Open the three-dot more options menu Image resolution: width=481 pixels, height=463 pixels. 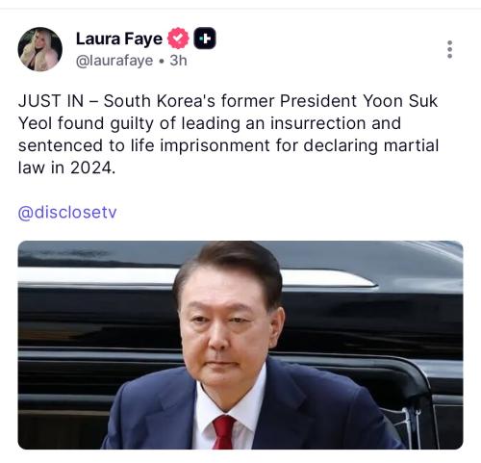click(x=449, y=49)
